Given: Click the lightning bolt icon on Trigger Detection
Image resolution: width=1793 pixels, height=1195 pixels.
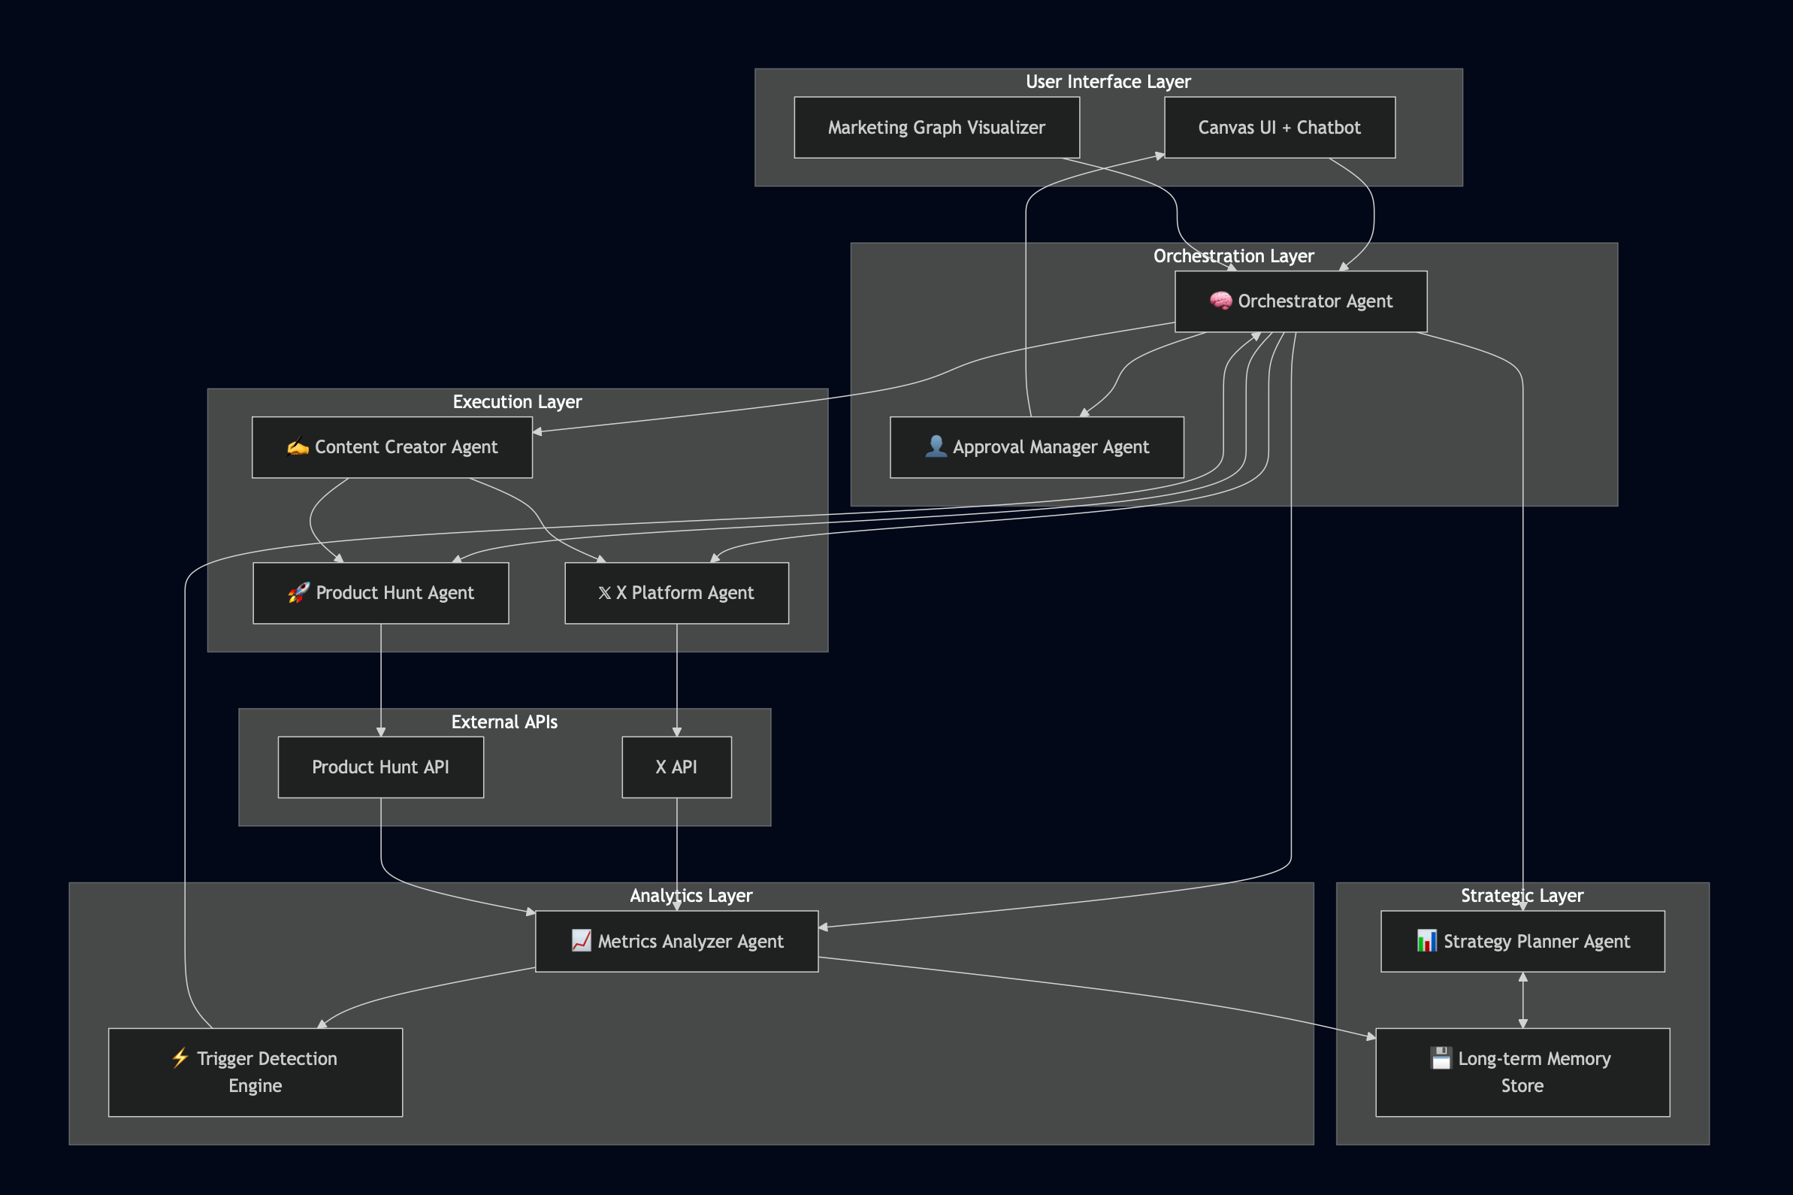Looking at the screenshot, I should pyautogui.click(x=180, y=1057).
